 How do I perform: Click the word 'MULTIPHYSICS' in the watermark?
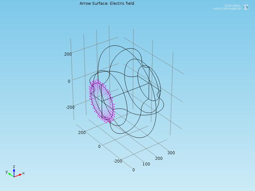pyautogui.click(x=227, y=9)
